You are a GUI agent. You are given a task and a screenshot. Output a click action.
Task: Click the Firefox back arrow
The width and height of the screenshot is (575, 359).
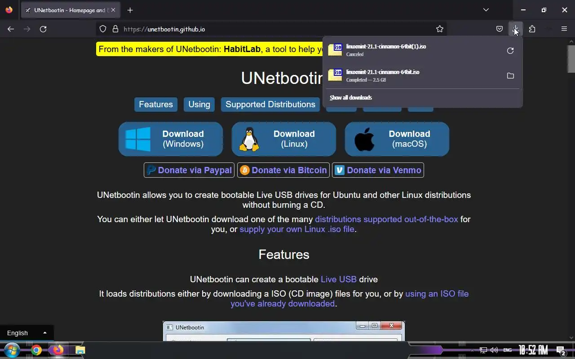[11, 29]
